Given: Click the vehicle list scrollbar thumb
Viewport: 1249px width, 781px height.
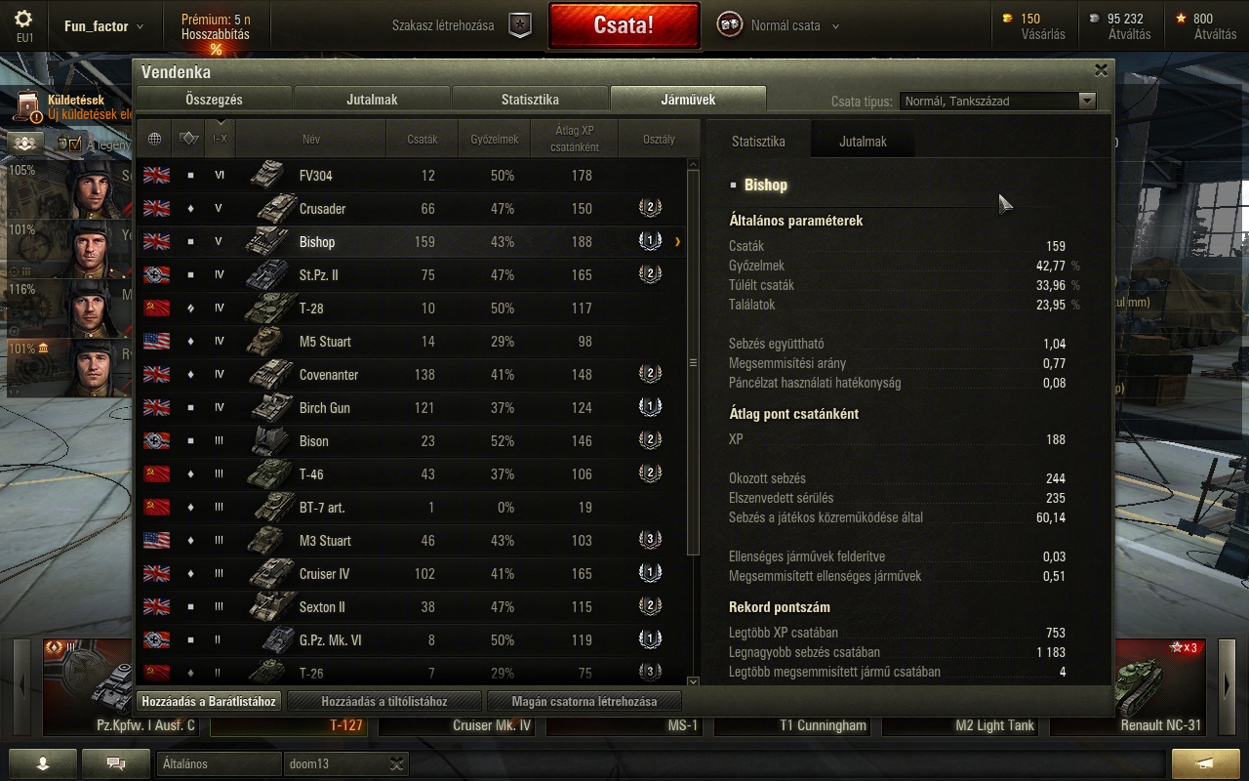Looking at the screenshot, I should (x=694, y=363).
